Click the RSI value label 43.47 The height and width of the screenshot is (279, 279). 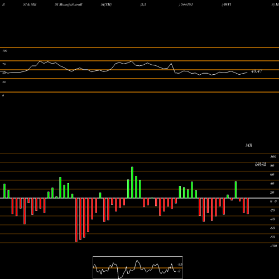pos(257,71)
